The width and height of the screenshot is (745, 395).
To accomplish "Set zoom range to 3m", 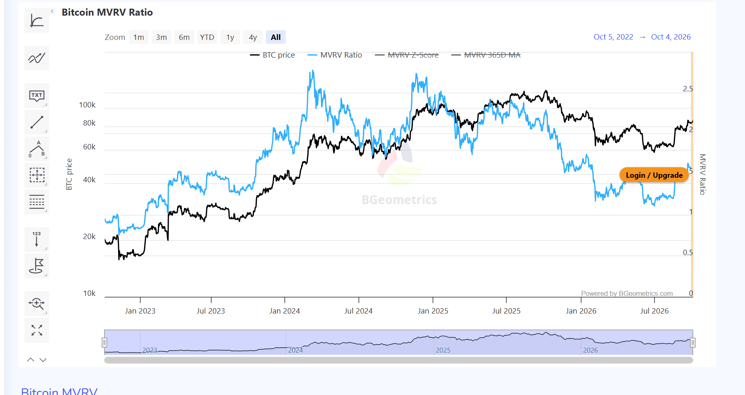I will 161,37.
